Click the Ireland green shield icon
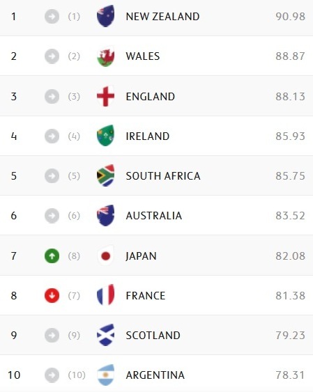This screenshot has height=392, width=313. point(105,136)
